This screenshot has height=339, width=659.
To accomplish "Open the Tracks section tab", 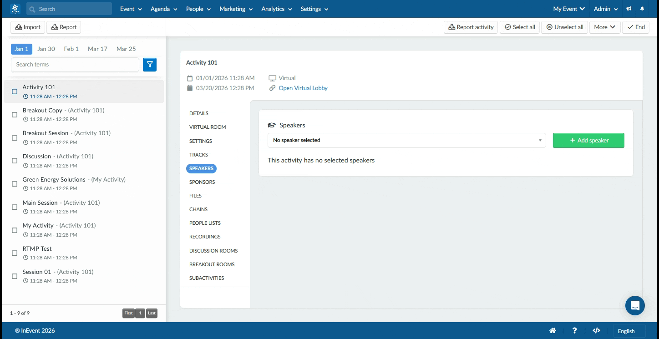I will (198, 155).
